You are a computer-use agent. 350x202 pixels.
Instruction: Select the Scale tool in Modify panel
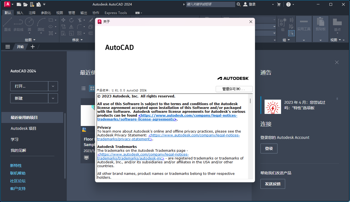[x=71, y=33]
